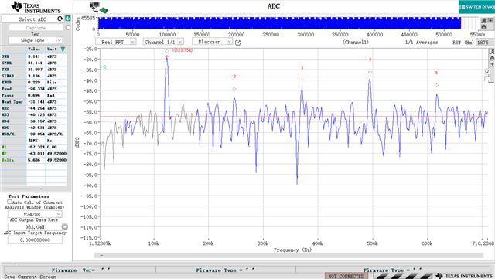The width and height of the screenshot is (495, 279).
Task: Expand the Real FFT dropdown
Action: click(115, 42)
